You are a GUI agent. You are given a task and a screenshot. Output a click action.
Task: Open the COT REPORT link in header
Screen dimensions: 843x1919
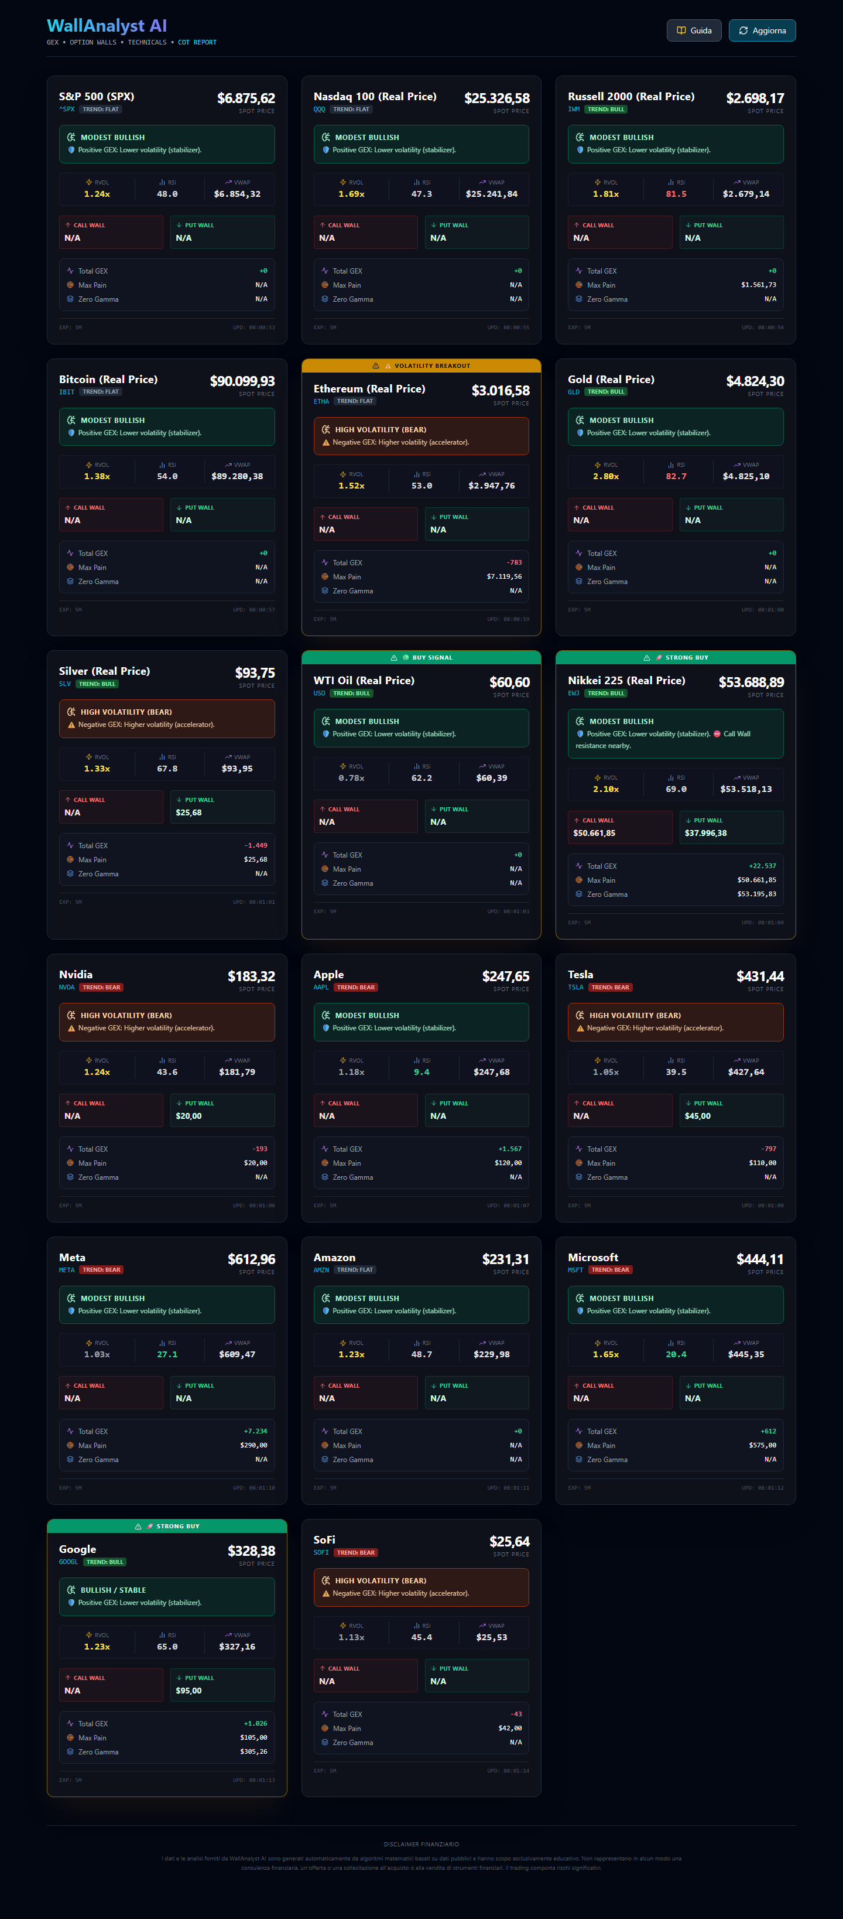[x=197, y=42]
